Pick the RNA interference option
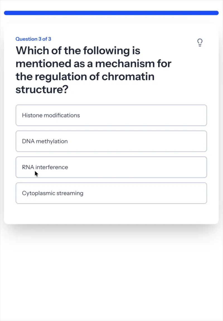 click(111, 167)
